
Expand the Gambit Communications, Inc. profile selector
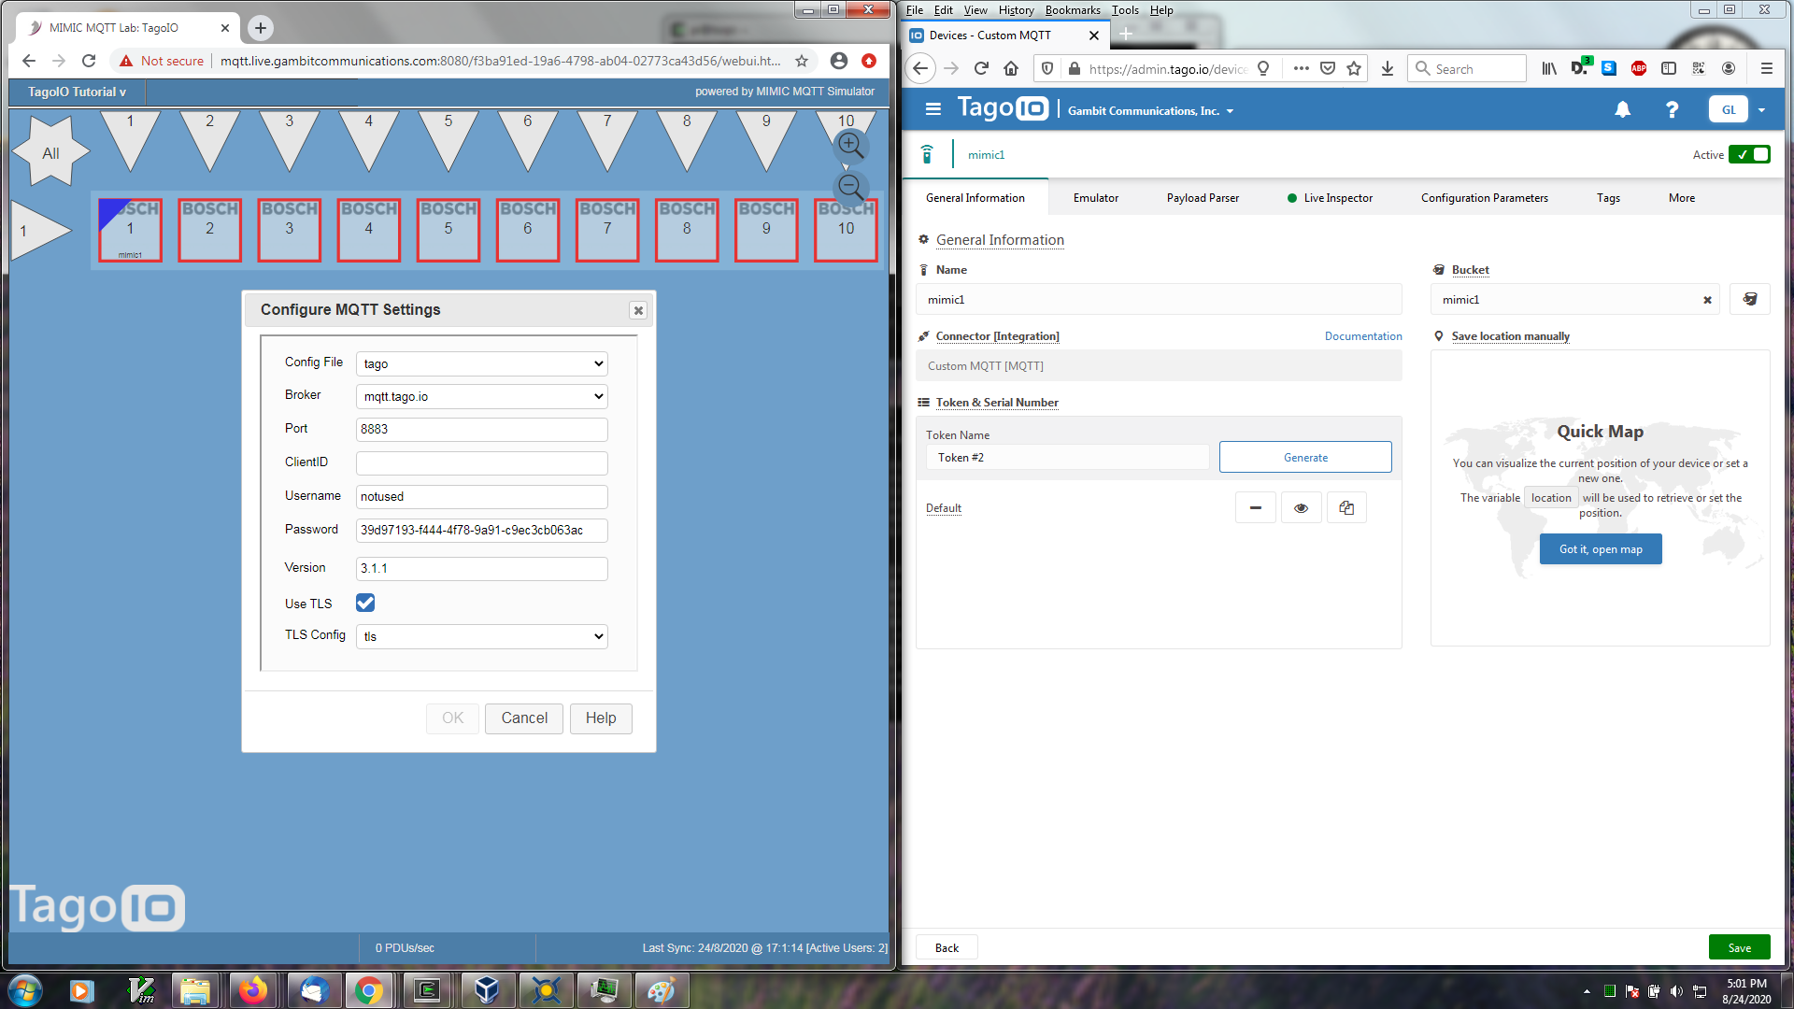(1151, 111)
